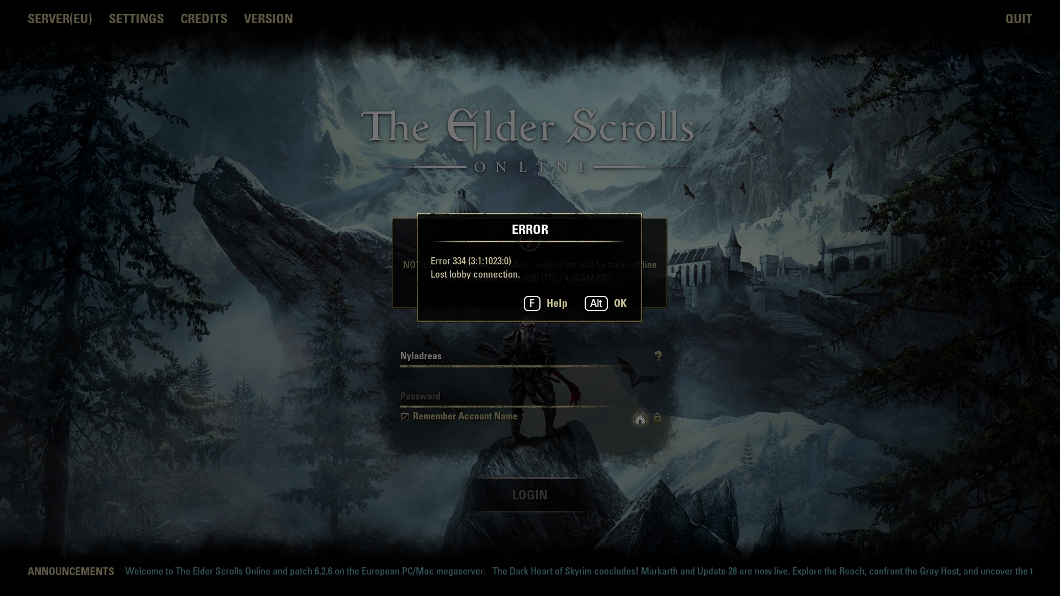The height and width of the screenshot is (596, 1060).
Task: Toggle the server region from EU dropdown
Action: (x=60, y=18)
